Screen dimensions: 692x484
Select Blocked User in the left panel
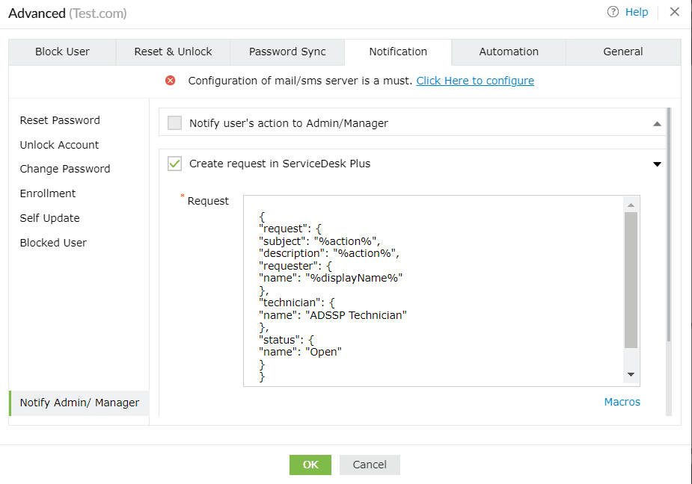52,242
